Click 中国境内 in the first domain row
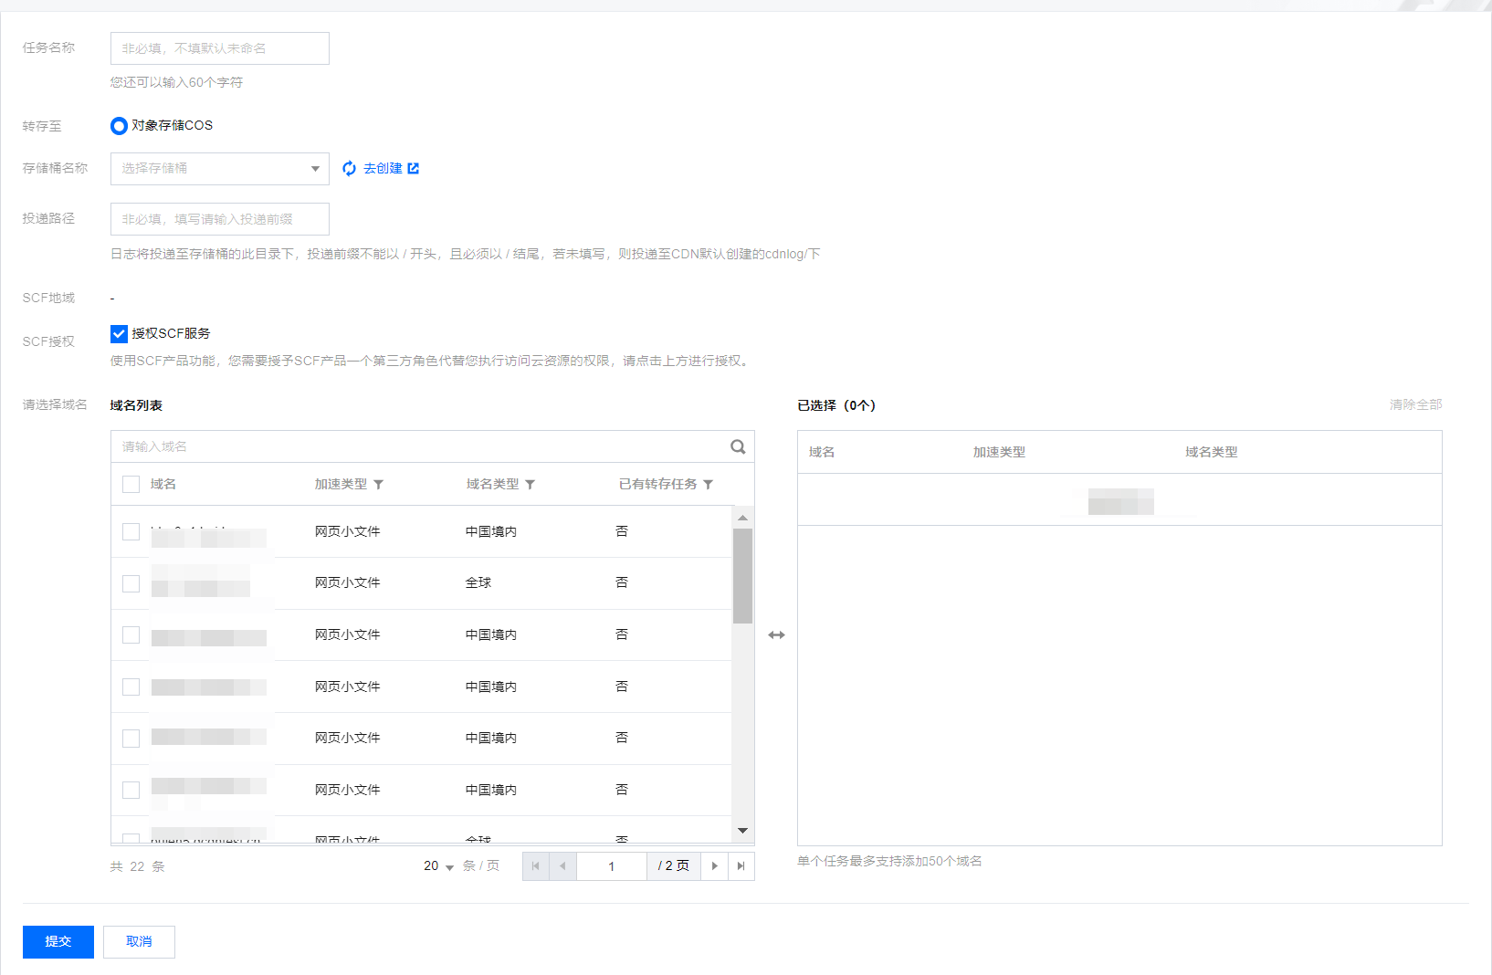The height and width of the screenshot is (975, 1492). [x=491, y=531]
